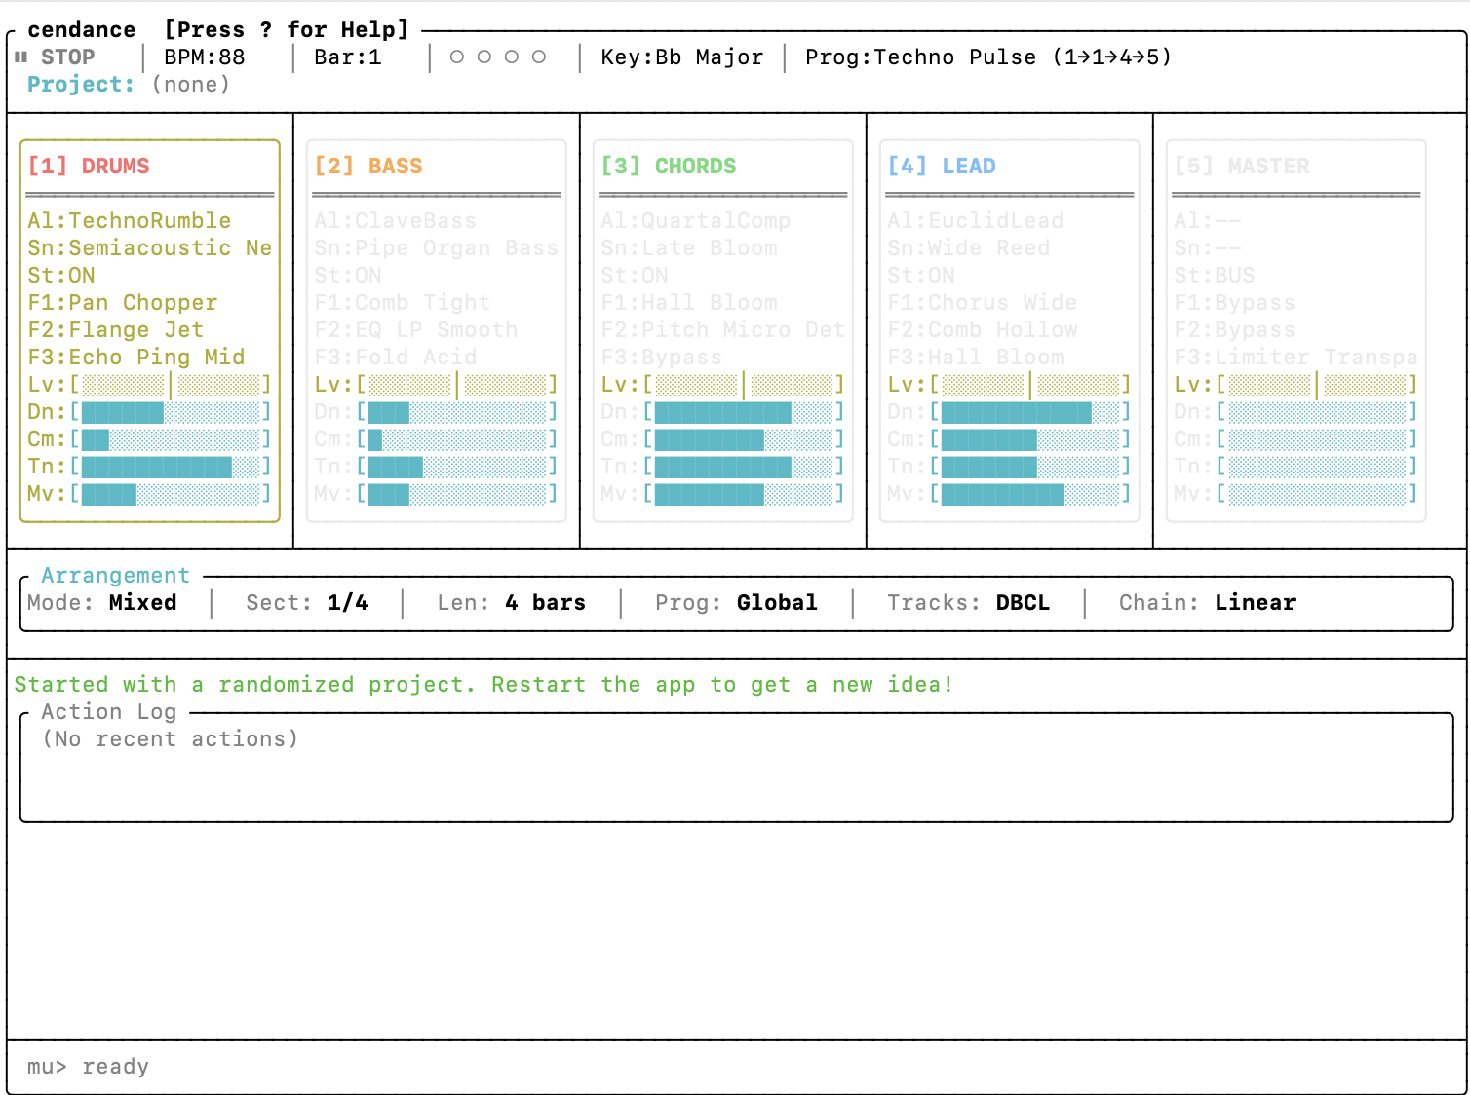Viewport: 1470px width, 1095px height.
Task: Click F3:Limiter effect in MASTER
Action: (1296, 358)
